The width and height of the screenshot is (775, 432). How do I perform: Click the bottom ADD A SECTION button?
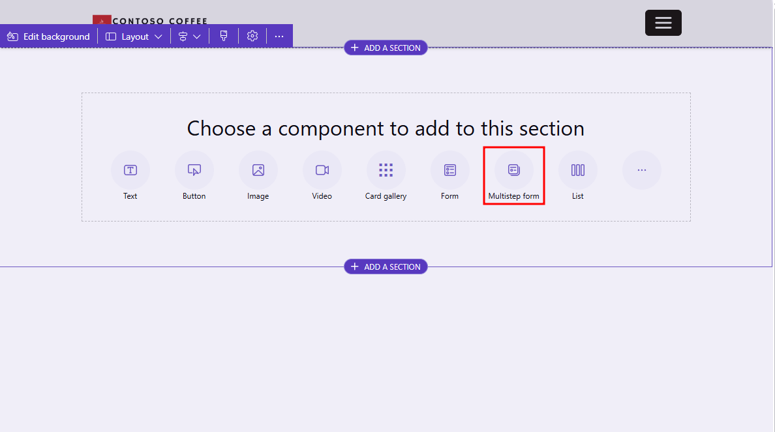coord(386,266)
